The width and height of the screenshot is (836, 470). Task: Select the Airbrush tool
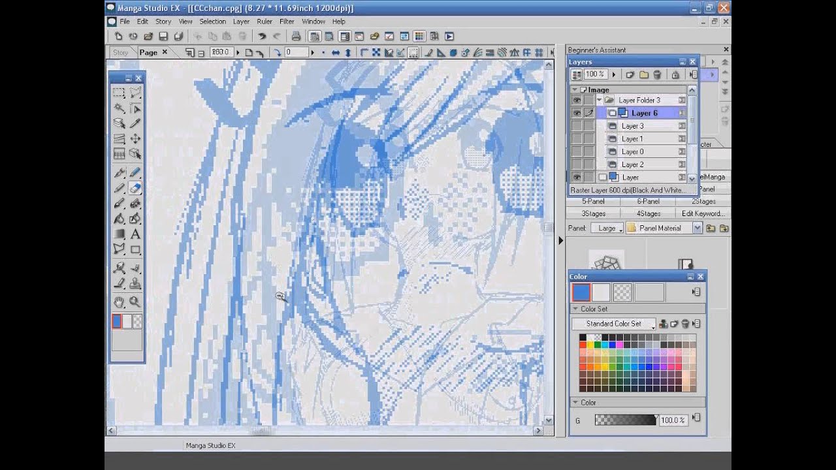pos(119,204)
